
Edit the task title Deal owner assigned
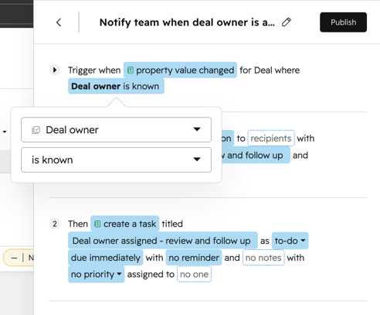[163, 241]
